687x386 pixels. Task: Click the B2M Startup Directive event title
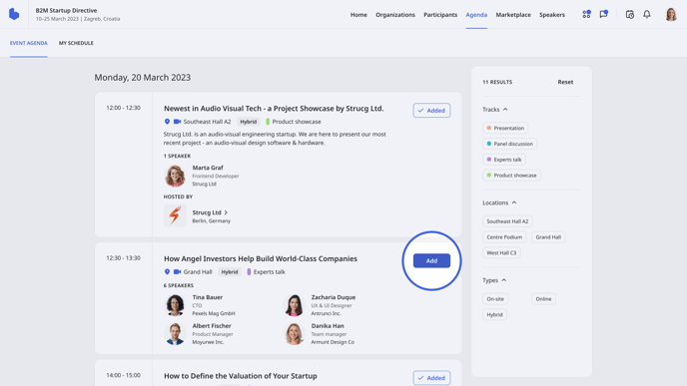point(66,11)
